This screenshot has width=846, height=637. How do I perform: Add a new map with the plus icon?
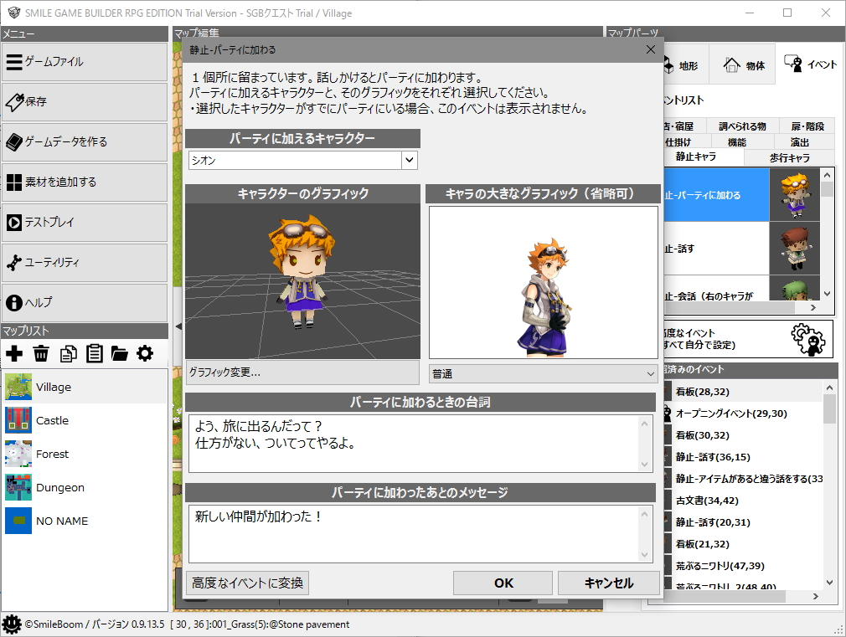coord(13,353)
